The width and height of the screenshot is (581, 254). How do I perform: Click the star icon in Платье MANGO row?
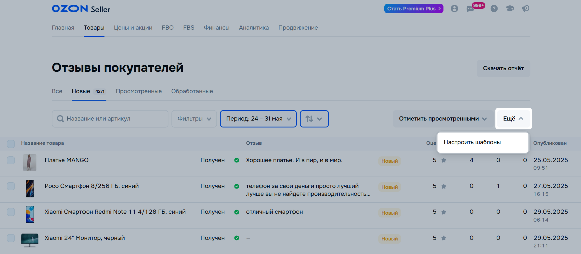click(444, 160)
